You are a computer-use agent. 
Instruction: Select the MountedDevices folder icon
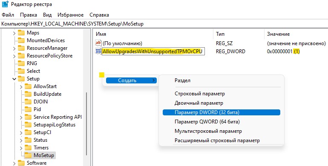point(21,40)
